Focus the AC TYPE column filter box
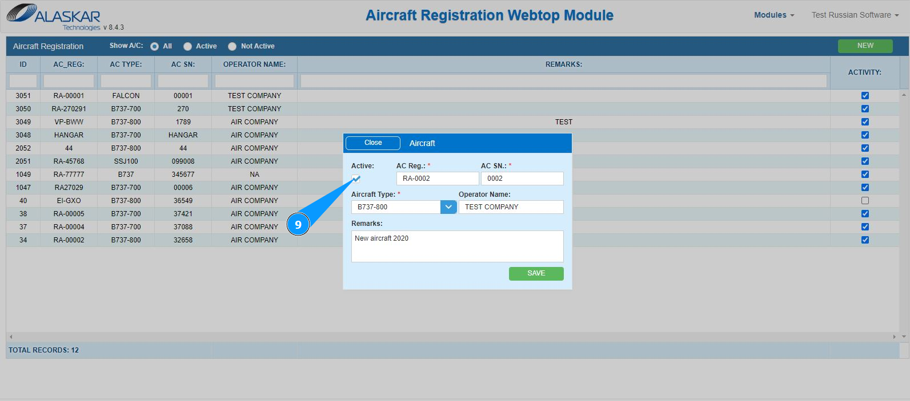Image resolution: width=910 pixels, height=401 pixels. (x=126, y=81)
